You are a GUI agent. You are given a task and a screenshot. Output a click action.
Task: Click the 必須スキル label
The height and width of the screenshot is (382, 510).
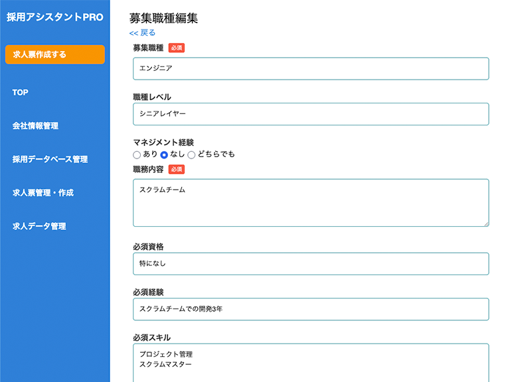(151, 338)
